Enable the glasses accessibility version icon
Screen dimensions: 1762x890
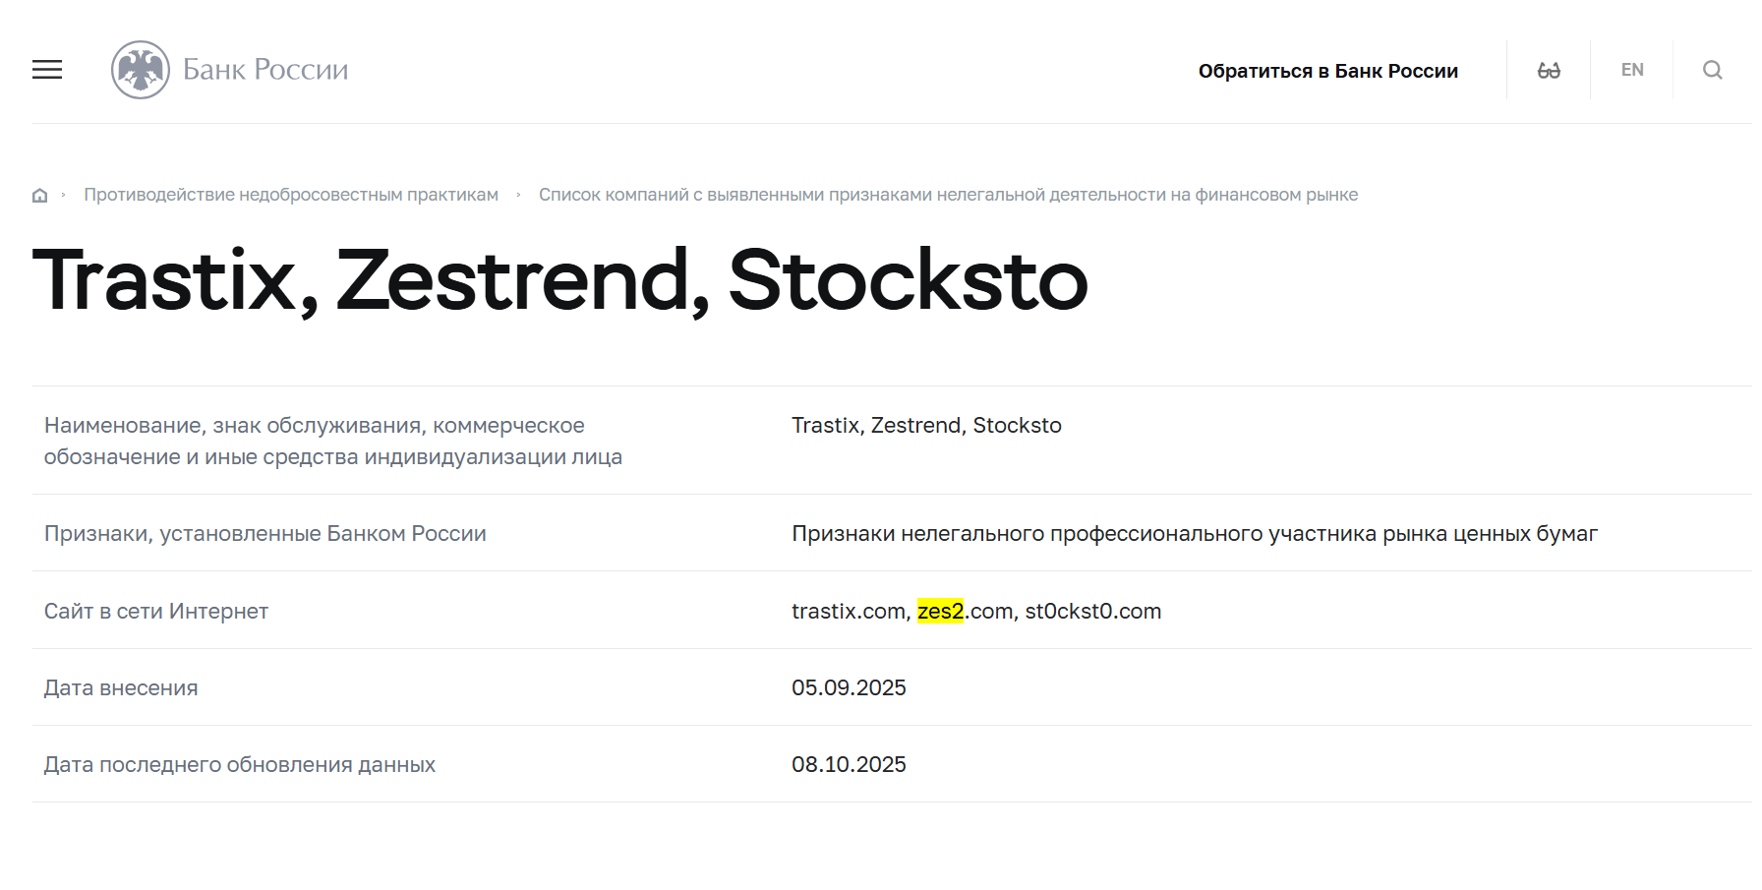1549,70
